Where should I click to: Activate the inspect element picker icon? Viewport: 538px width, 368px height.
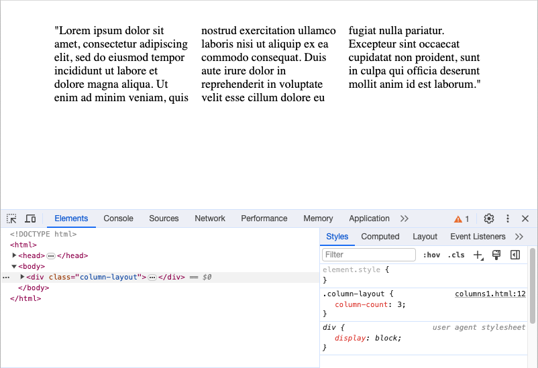pyautogui.click(x=11, y=219)
